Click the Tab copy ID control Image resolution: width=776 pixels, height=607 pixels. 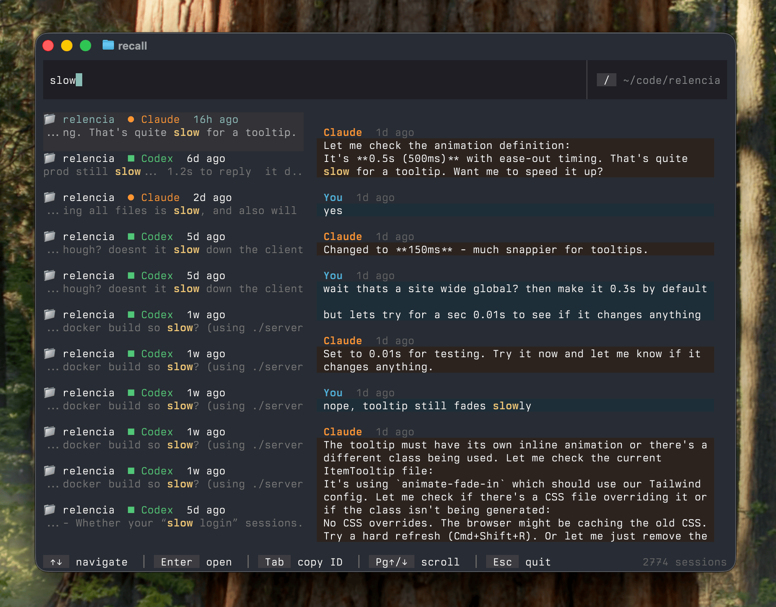[x=274, y=562]
